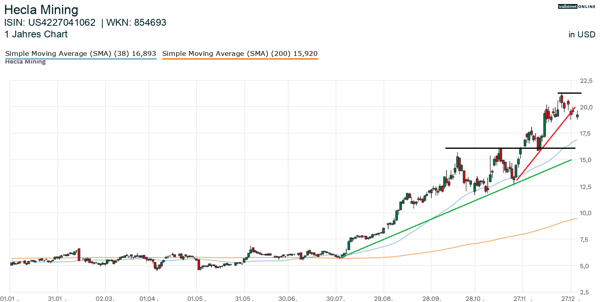Click the last candlestick on the chart
The height and width of the screenshot is (302, 600).
coord(577,115)
